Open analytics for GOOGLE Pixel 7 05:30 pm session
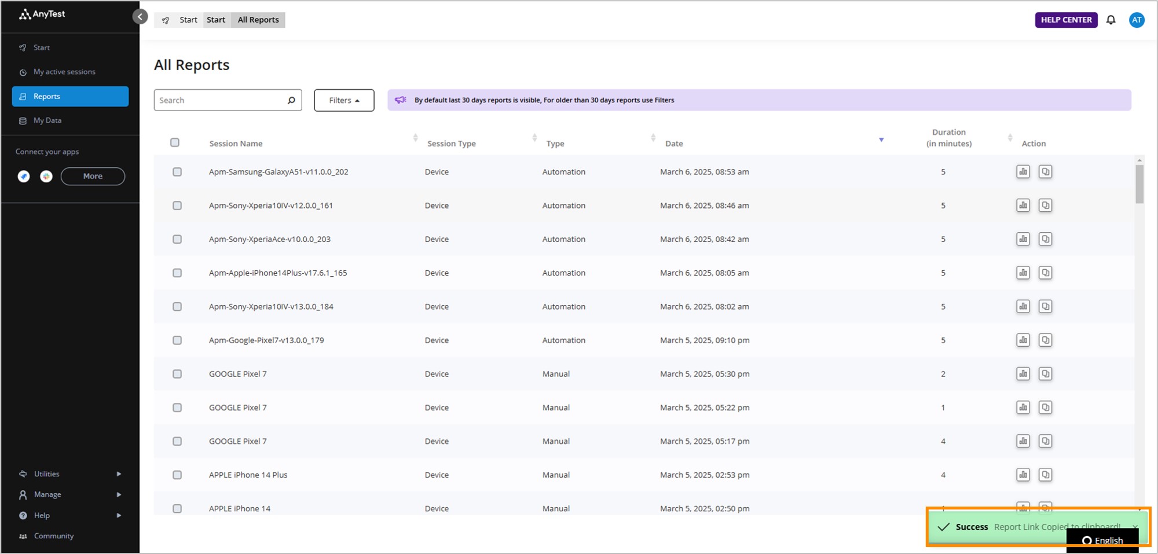The image size is (1158, 554). pos(1023,374)
